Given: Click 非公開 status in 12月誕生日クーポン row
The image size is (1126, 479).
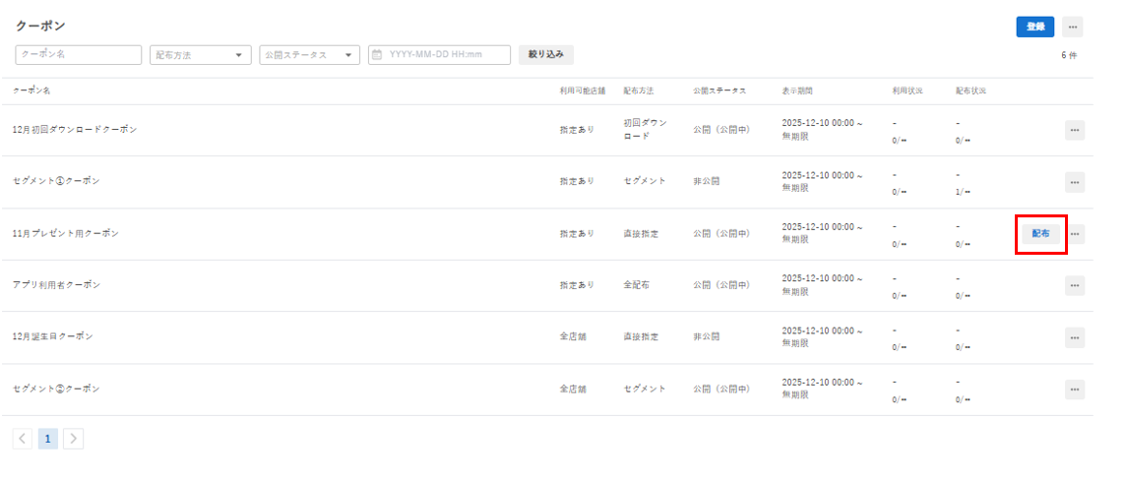Looking at the screenshot, I should pos(706,336).
